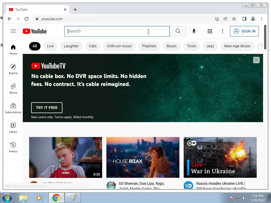This screenshot has width=271, height=203.
Task: Open Explore from the sidebar
Action: (x=13, y=69)
